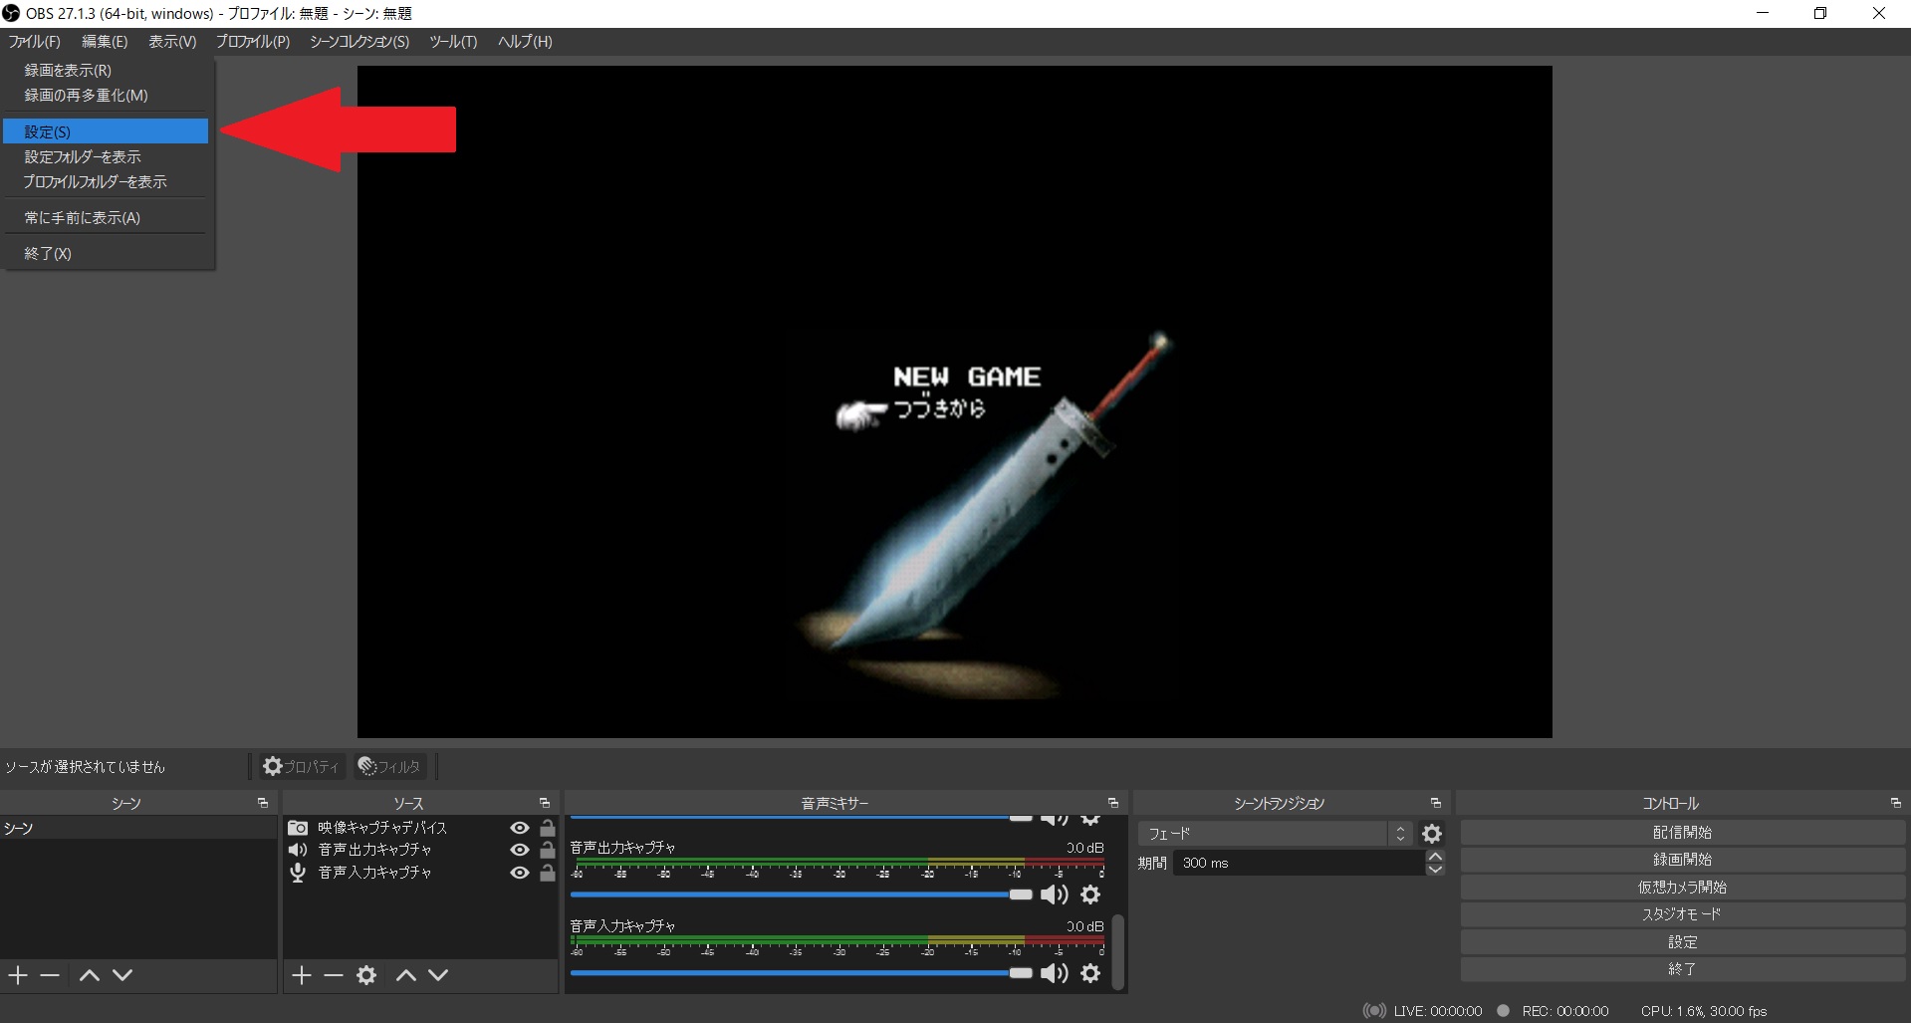Click the プロパティ button above the docks

[301, 766]
